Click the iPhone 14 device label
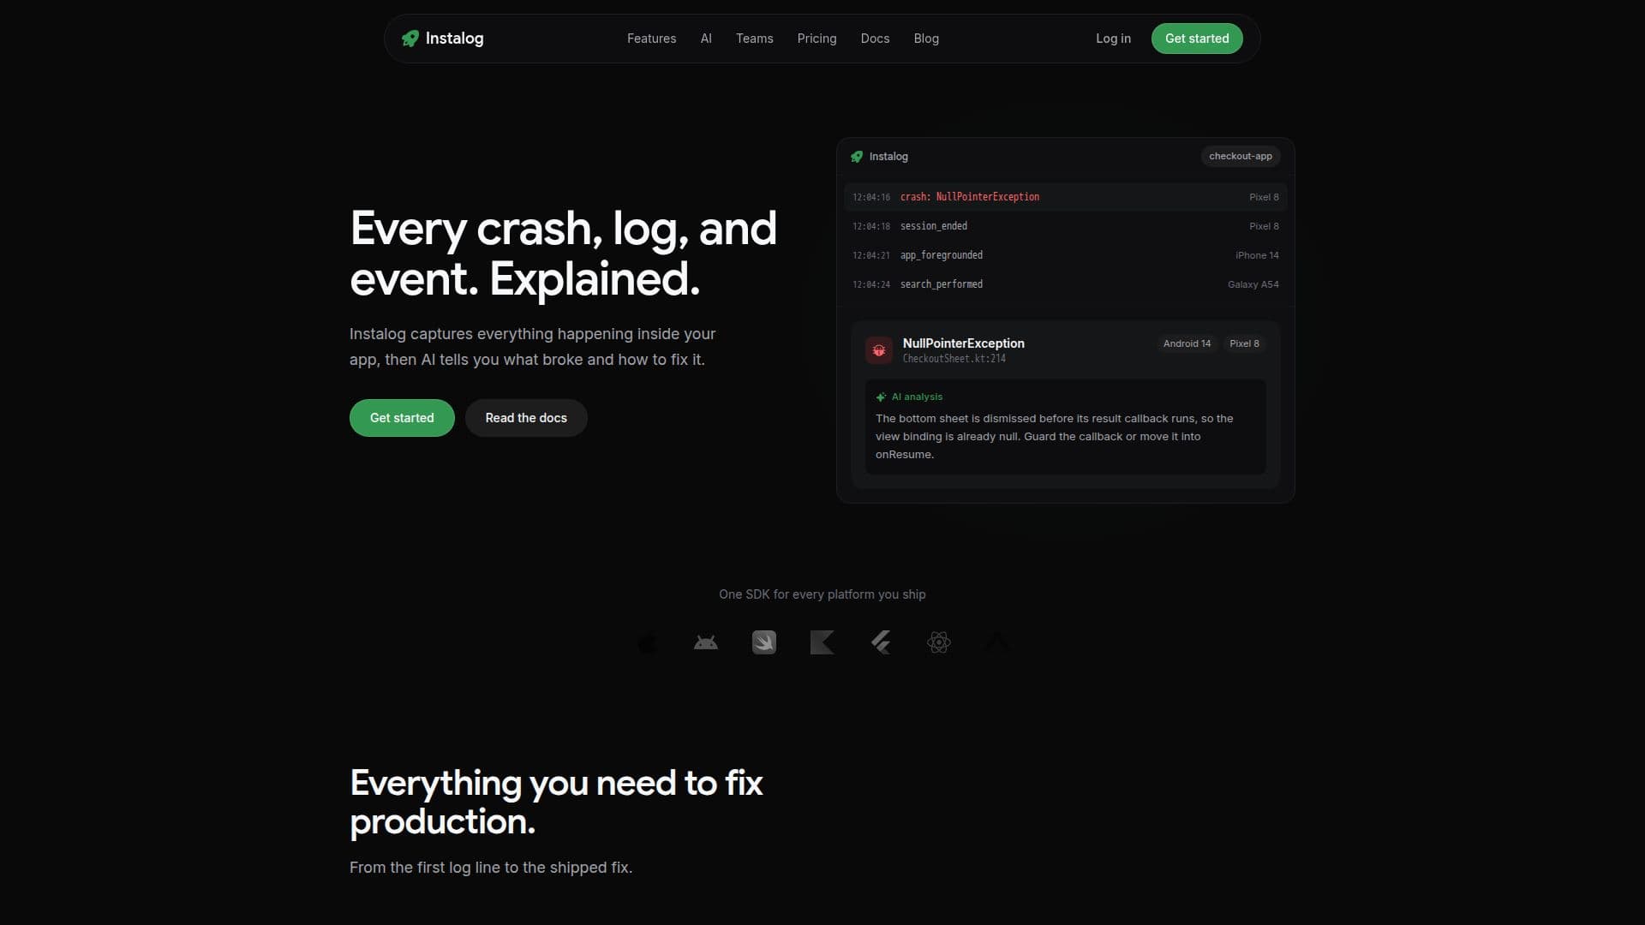 [1257, 255]
